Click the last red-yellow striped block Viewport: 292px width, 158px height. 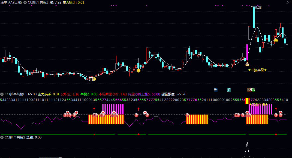pyautogui.click(x=257, y=119)
